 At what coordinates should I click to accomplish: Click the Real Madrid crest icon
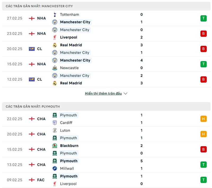pyautogui.click(x=55, y=45)
